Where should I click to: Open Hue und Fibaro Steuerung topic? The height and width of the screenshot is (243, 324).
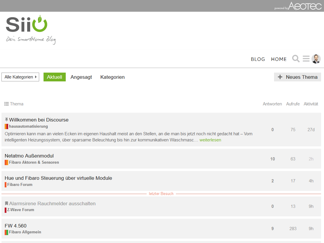[x=58, y=178]
